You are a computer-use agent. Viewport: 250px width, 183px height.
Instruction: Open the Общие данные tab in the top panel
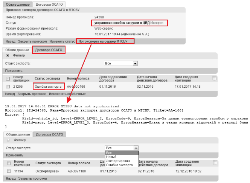[18, 4]
